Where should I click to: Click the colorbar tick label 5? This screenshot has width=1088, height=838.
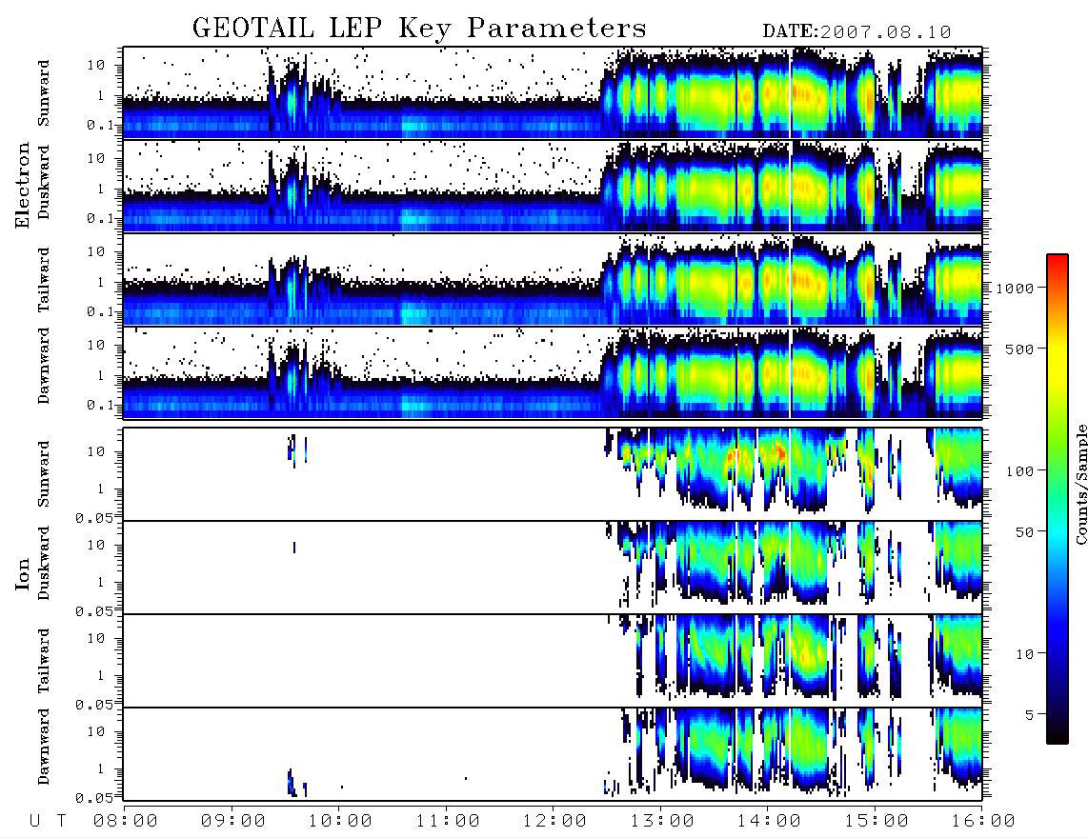tap(1030, 715)
